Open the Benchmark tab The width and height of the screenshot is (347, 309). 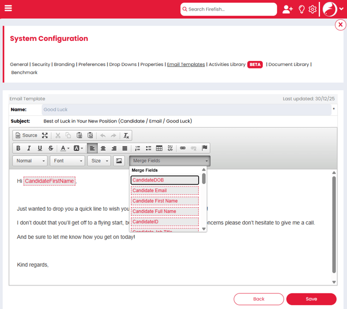click(x=24, y=73)
